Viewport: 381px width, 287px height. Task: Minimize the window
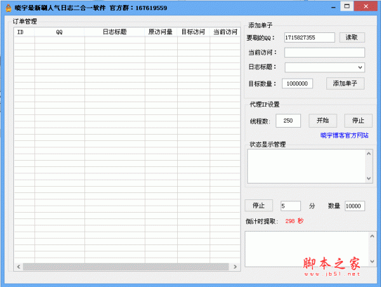pos(333,7)
